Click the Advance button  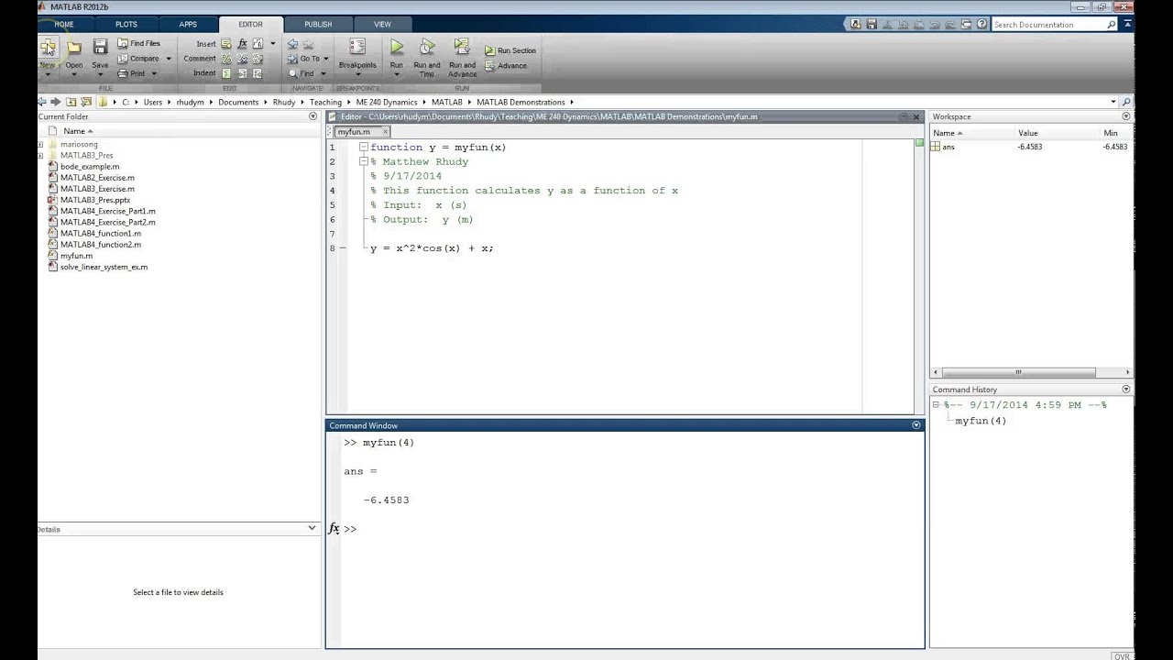pos(506,65)
